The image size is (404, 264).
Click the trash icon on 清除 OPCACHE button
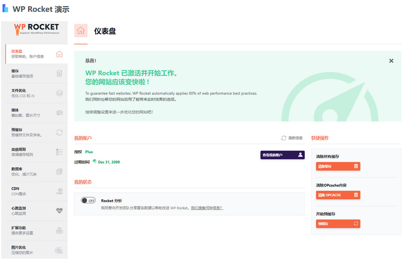(356, 195)
